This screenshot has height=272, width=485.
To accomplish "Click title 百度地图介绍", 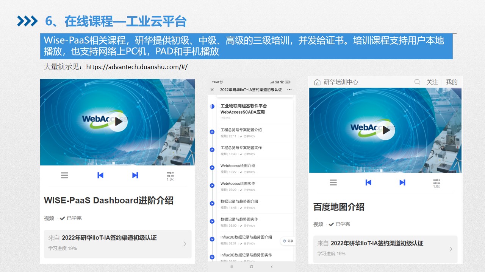I will click(339, 207).
